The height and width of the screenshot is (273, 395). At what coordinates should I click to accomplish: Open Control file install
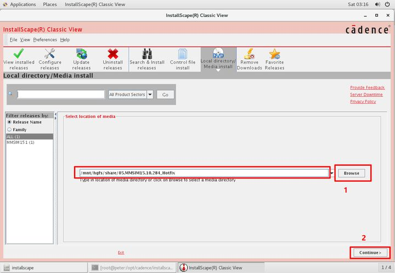[x=182, y=60]
